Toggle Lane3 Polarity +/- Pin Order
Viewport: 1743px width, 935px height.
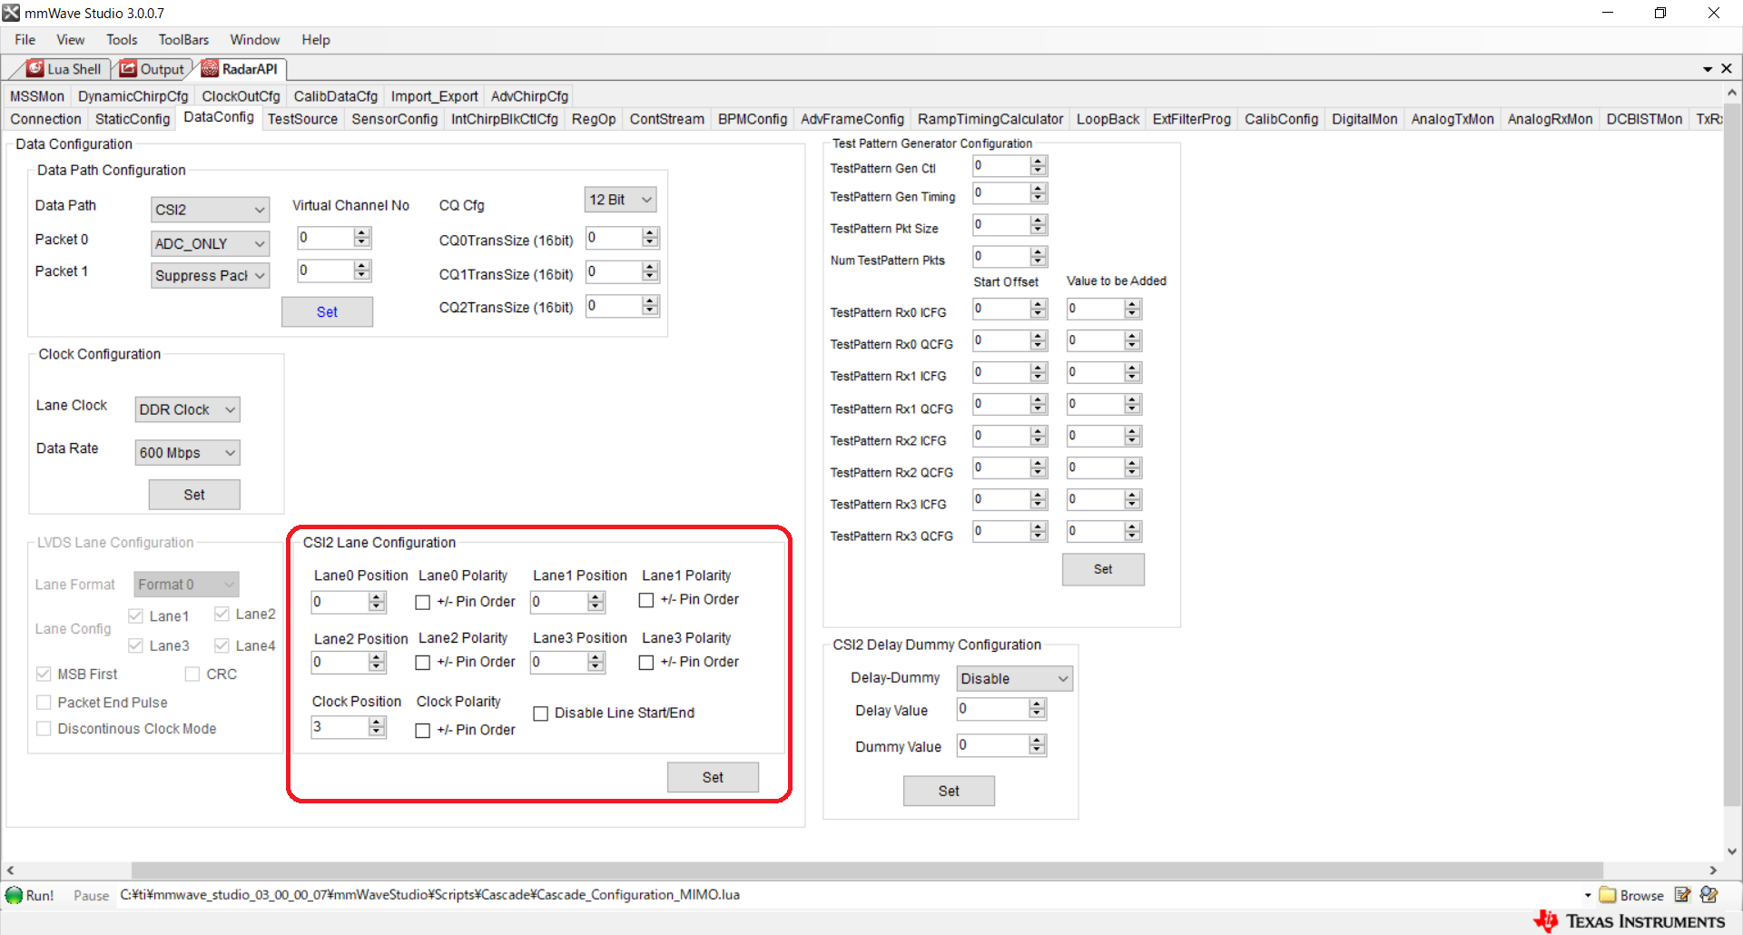click(646, 663)
